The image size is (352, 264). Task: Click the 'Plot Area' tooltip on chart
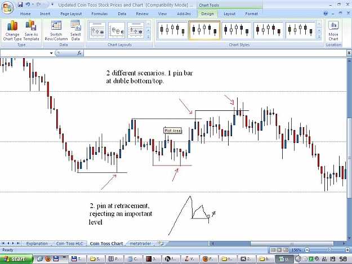pyautogui.click(x=172, y=131)
